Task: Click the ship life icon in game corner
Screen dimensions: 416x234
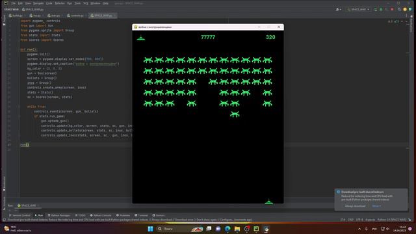Action: coord(141,38)
